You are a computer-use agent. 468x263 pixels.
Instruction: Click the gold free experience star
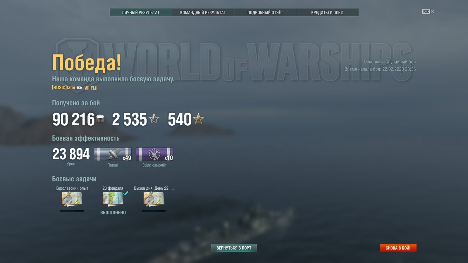[198, 119]
